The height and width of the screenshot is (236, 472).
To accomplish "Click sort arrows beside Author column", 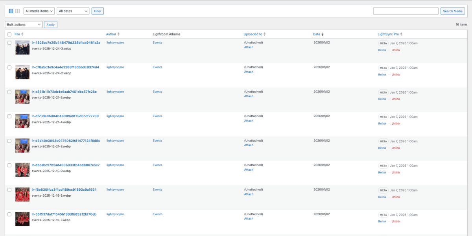I will coord(118,35).
